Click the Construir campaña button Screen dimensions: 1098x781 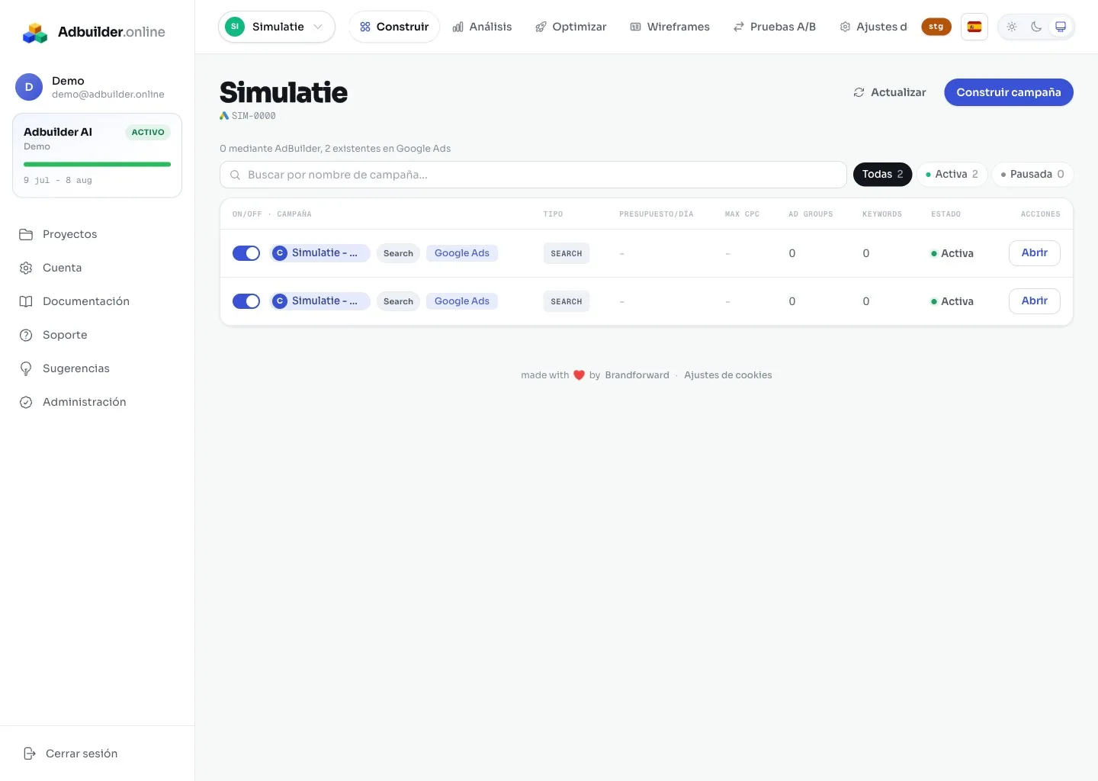point(1009,92)
